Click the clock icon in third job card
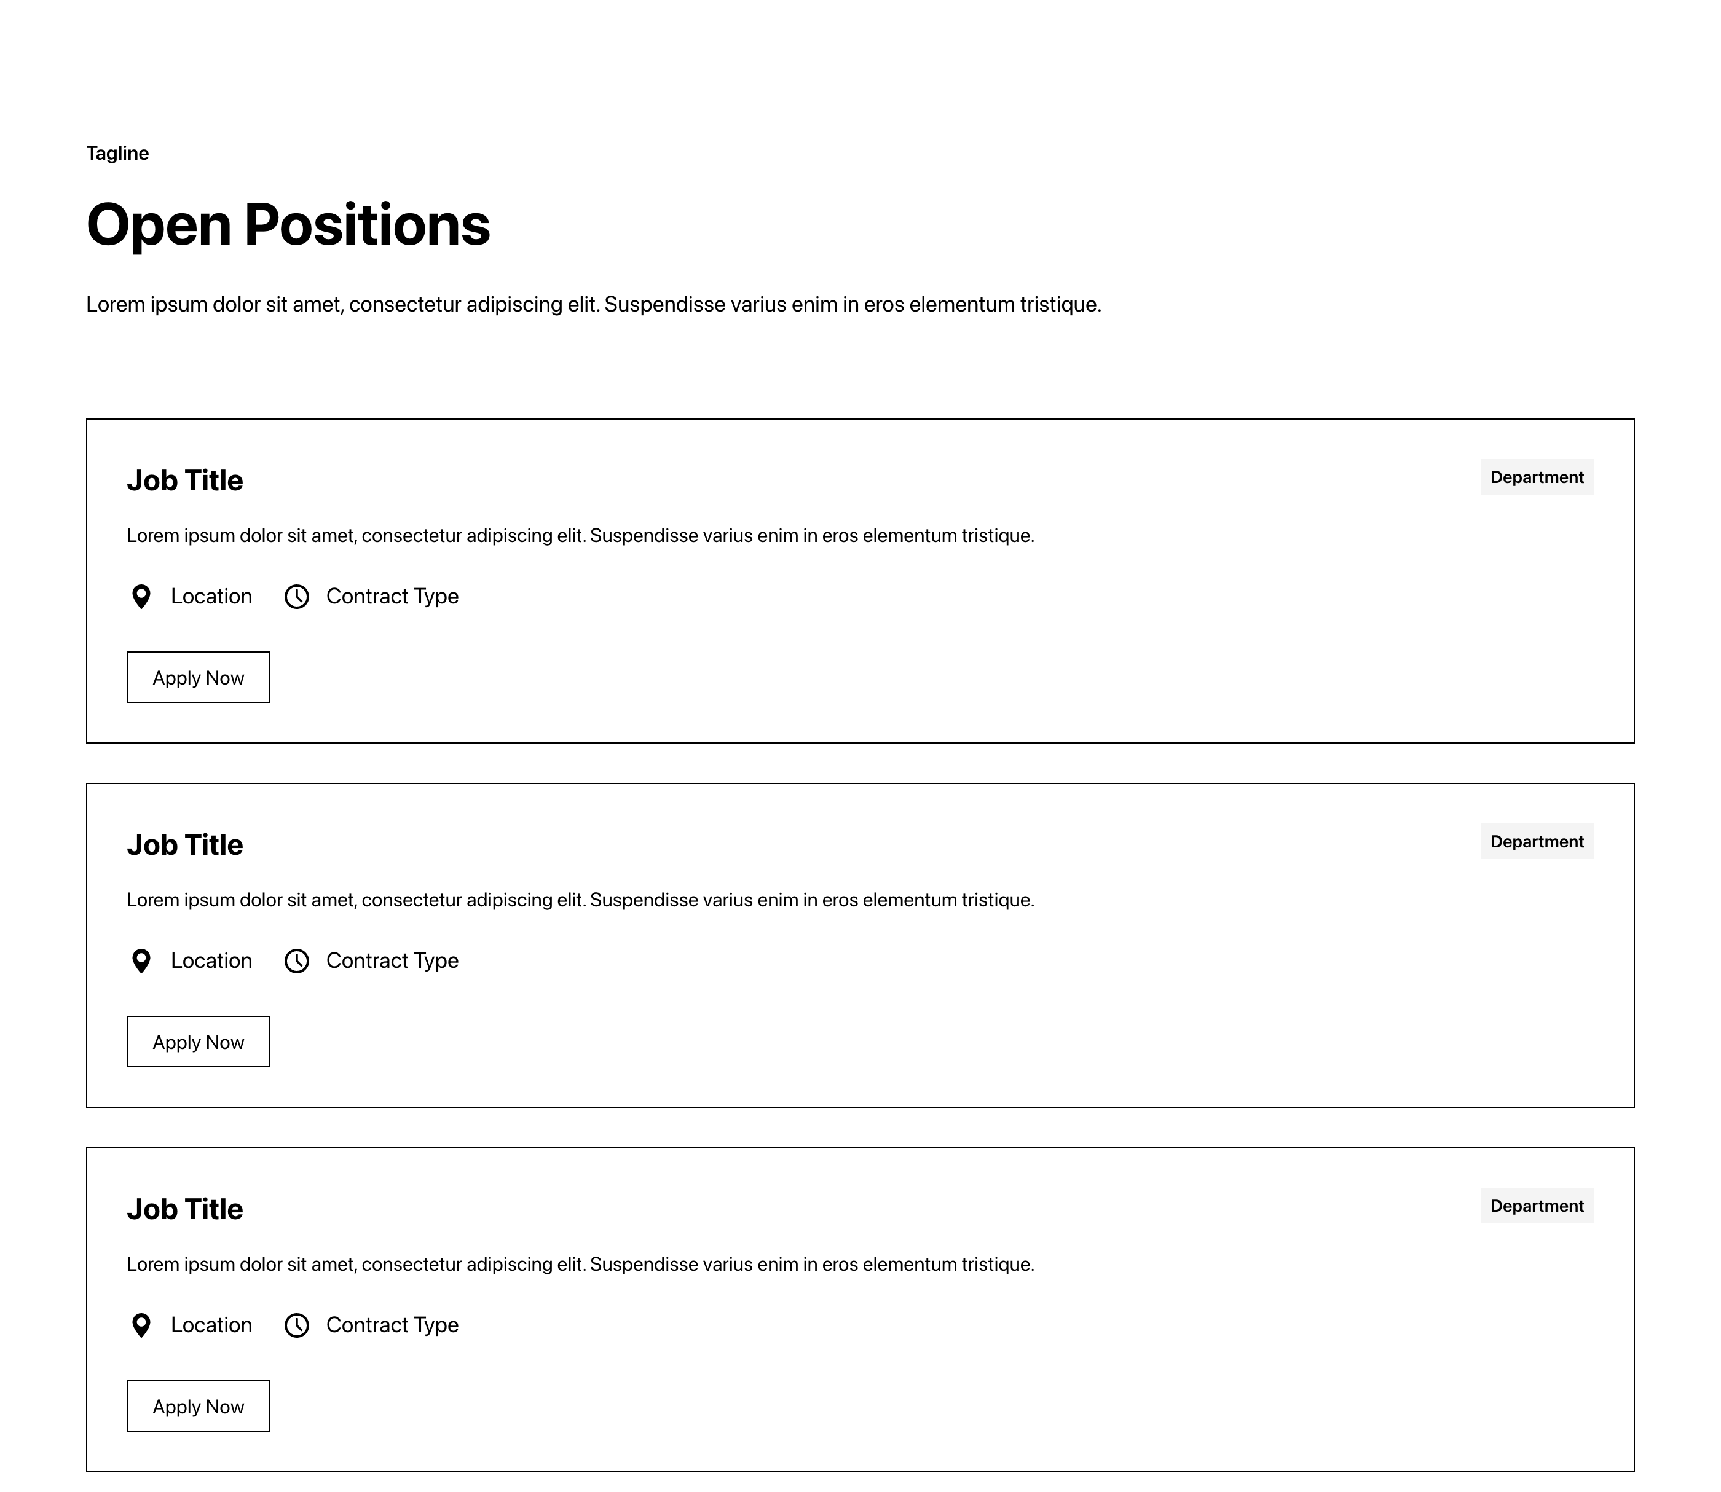The image size is (1721, 1492). coord(296,1325)
